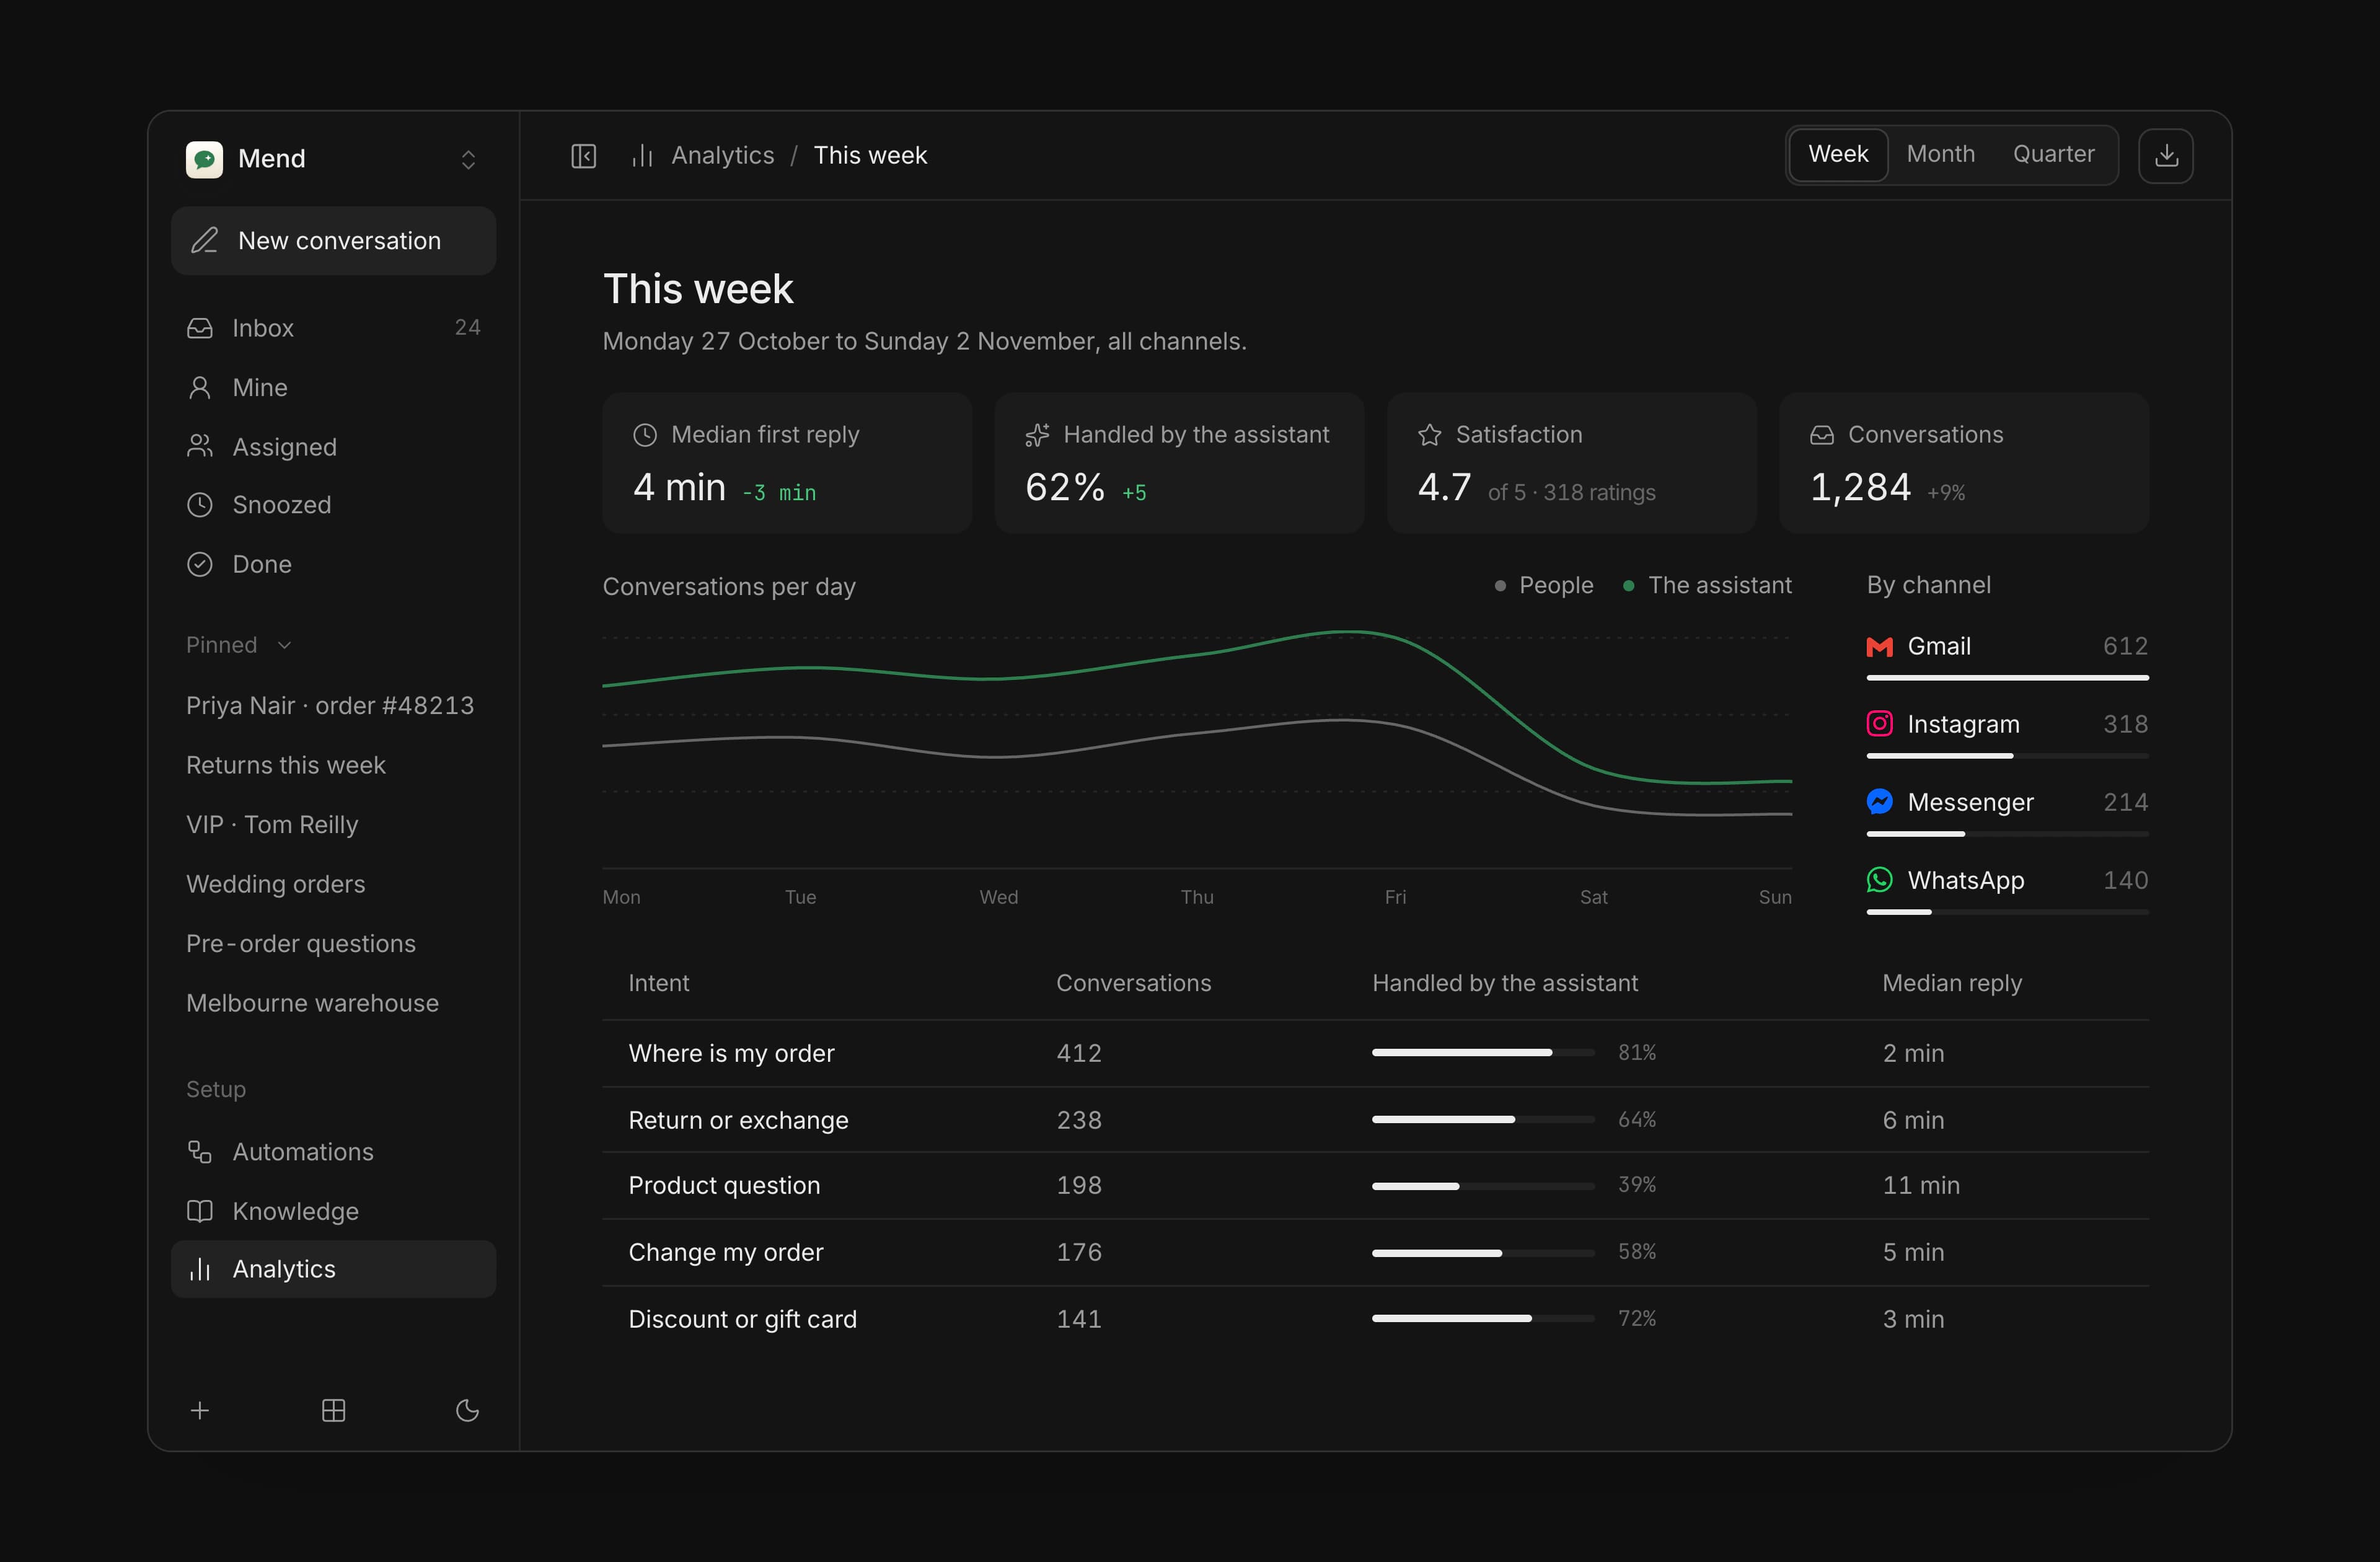2380x1562 pixels.
Task: Click the bar chart icon in breadcrumb
Action: 643,156
